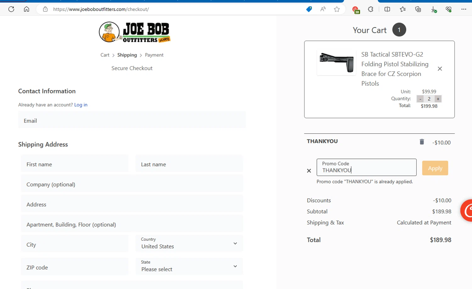Focus the First name field
The height and width of the screenshot is (289, 472).
[75, 163]
